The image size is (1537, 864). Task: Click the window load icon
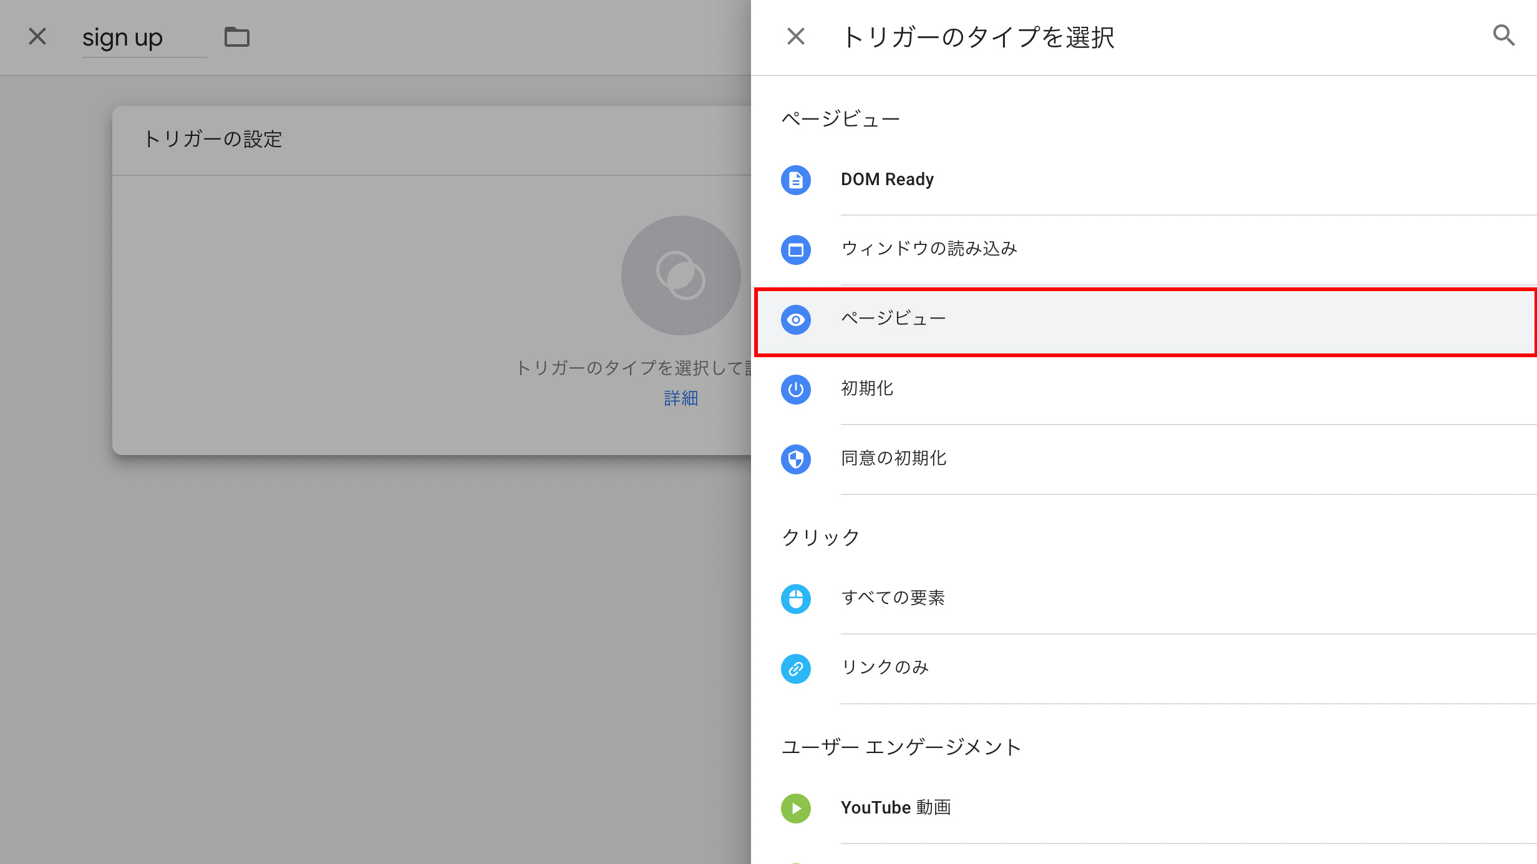point(796,250)
